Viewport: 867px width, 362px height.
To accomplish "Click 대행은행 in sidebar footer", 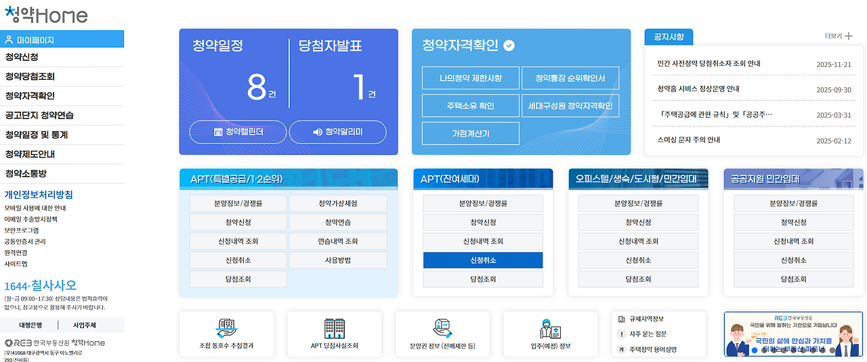I will [30, 325].
